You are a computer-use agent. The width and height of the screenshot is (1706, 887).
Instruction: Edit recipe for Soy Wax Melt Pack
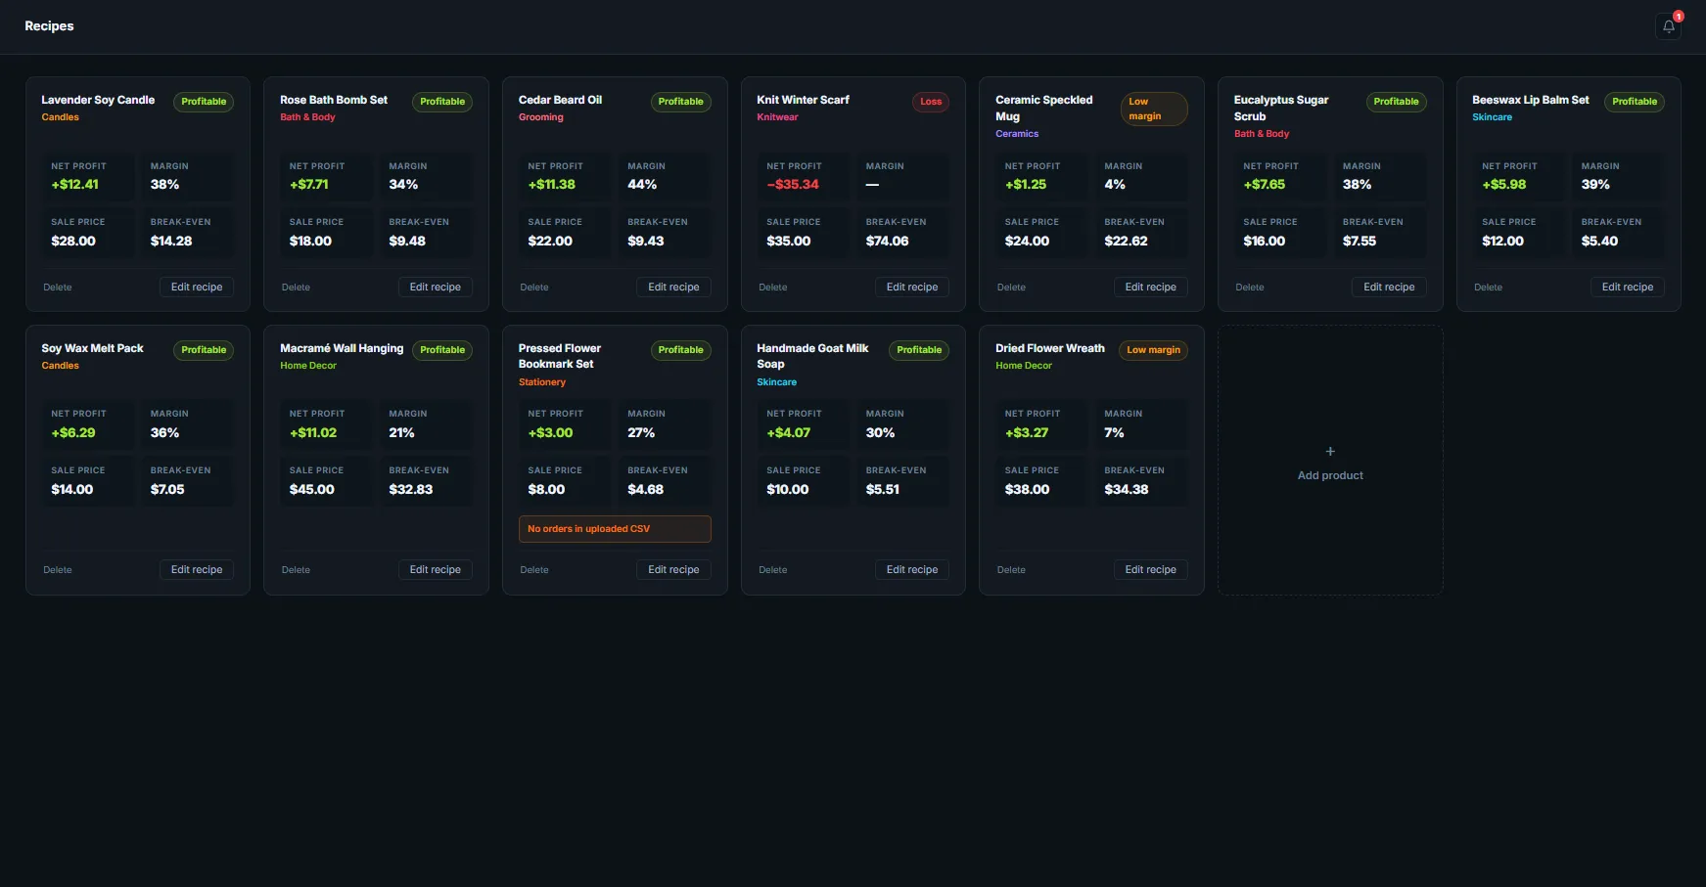tap(197, 570)
